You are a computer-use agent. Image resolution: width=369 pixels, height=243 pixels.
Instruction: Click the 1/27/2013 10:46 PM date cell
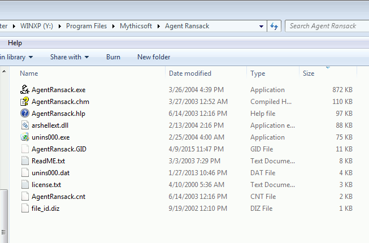tap(198, 173)
